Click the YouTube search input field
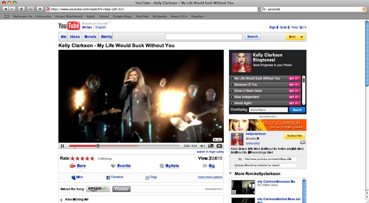369x203 pixels. [204, 37]
